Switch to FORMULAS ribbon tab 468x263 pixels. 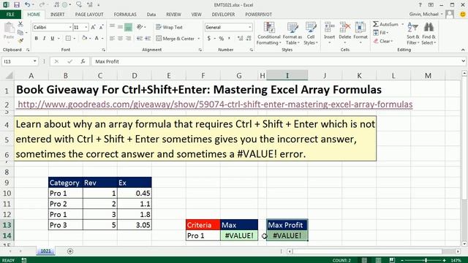(x=125, y=15)
